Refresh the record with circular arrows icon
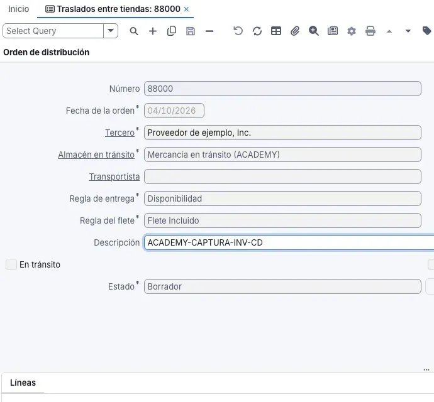This screenshot has height=402, width=434. pos(257,31)
